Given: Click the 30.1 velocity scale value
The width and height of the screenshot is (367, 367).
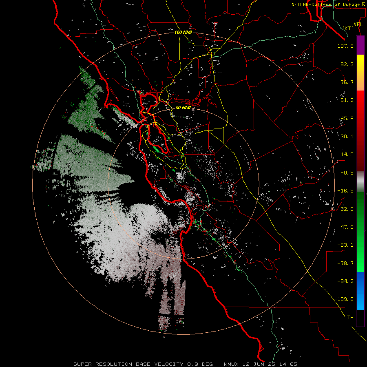Looking at the screenshot, I should (347, 137).
